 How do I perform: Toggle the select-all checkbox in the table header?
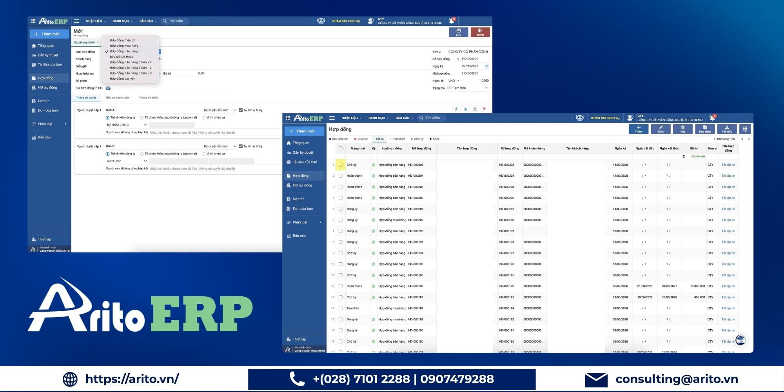[x=341, y=149]
